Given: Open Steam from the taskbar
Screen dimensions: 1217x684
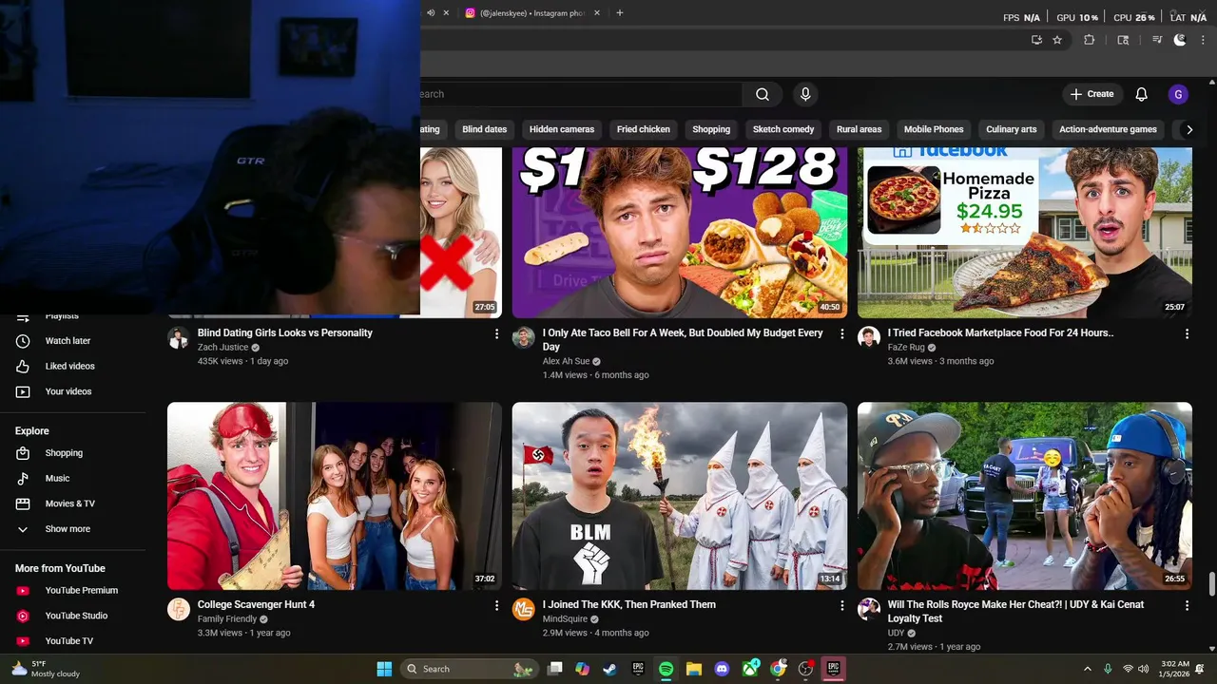Looking at the screenshot, I should coord(609,669).
